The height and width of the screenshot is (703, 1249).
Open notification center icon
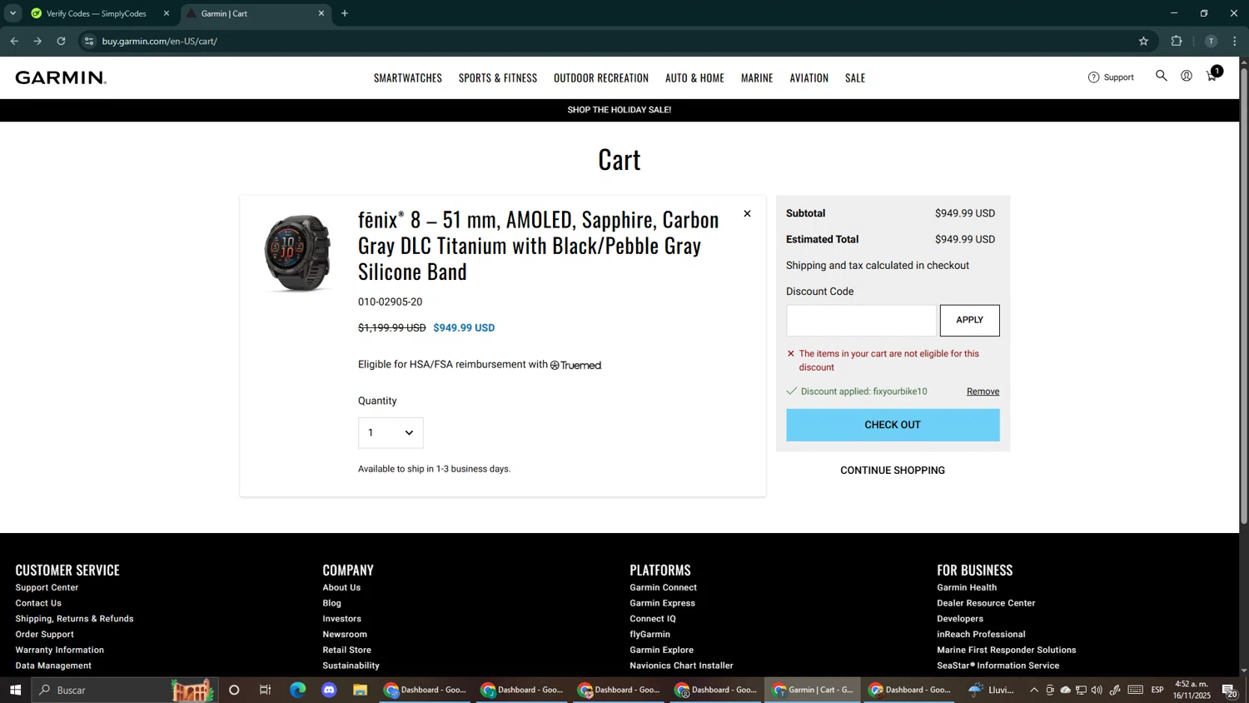point(1228,690)
